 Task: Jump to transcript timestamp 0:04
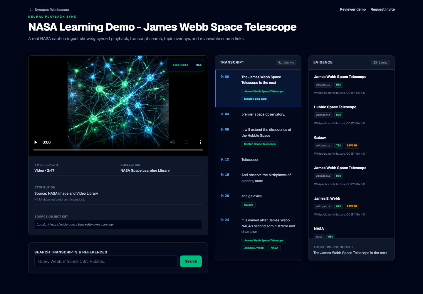point(225,114)
